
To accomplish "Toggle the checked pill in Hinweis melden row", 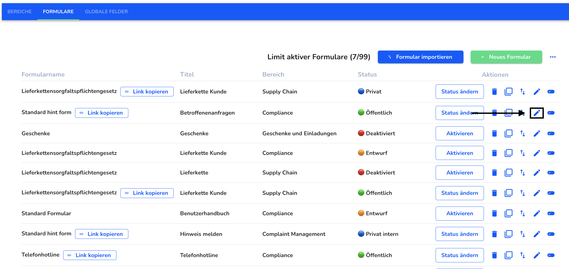I will (x=551, y=234).
